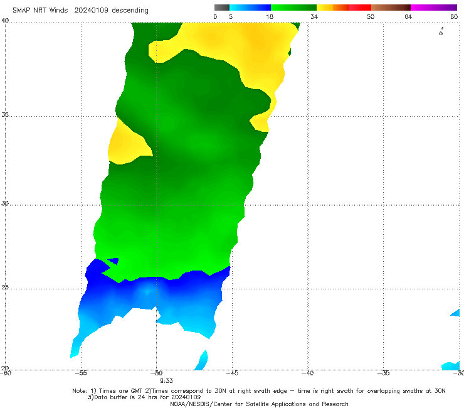Click the magenta-purple segment of the color bar
464x408 pixels.
(434, 8)
